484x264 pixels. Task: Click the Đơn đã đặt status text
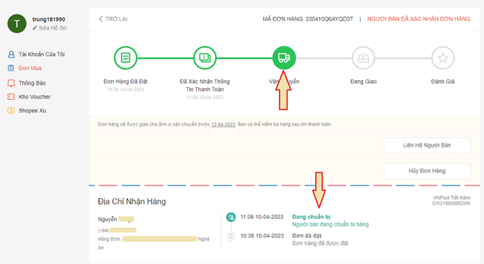click(307, 236)
